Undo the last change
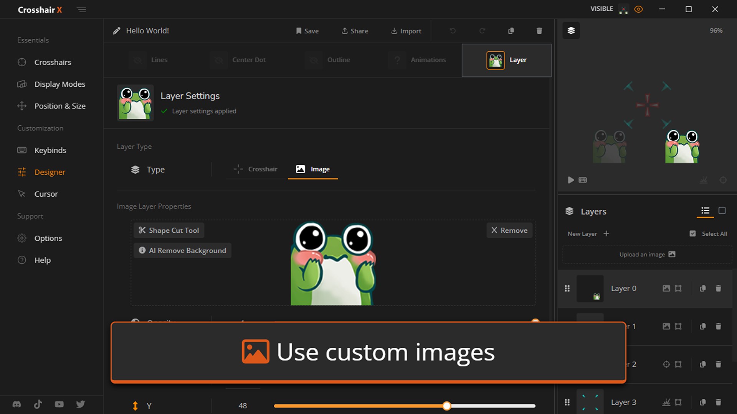This screenshot has width=737, height=414. [x=453, y=31]
